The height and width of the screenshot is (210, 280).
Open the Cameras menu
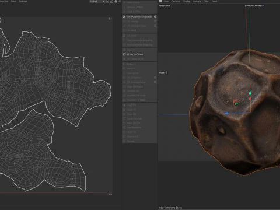coord(176,1)
